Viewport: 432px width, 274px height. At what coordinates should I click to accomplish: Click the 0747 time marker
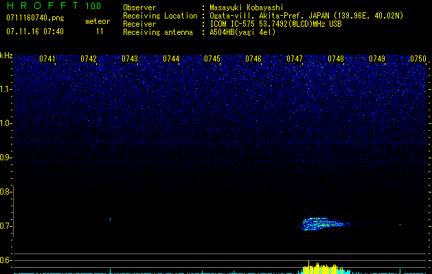(294, 59)
